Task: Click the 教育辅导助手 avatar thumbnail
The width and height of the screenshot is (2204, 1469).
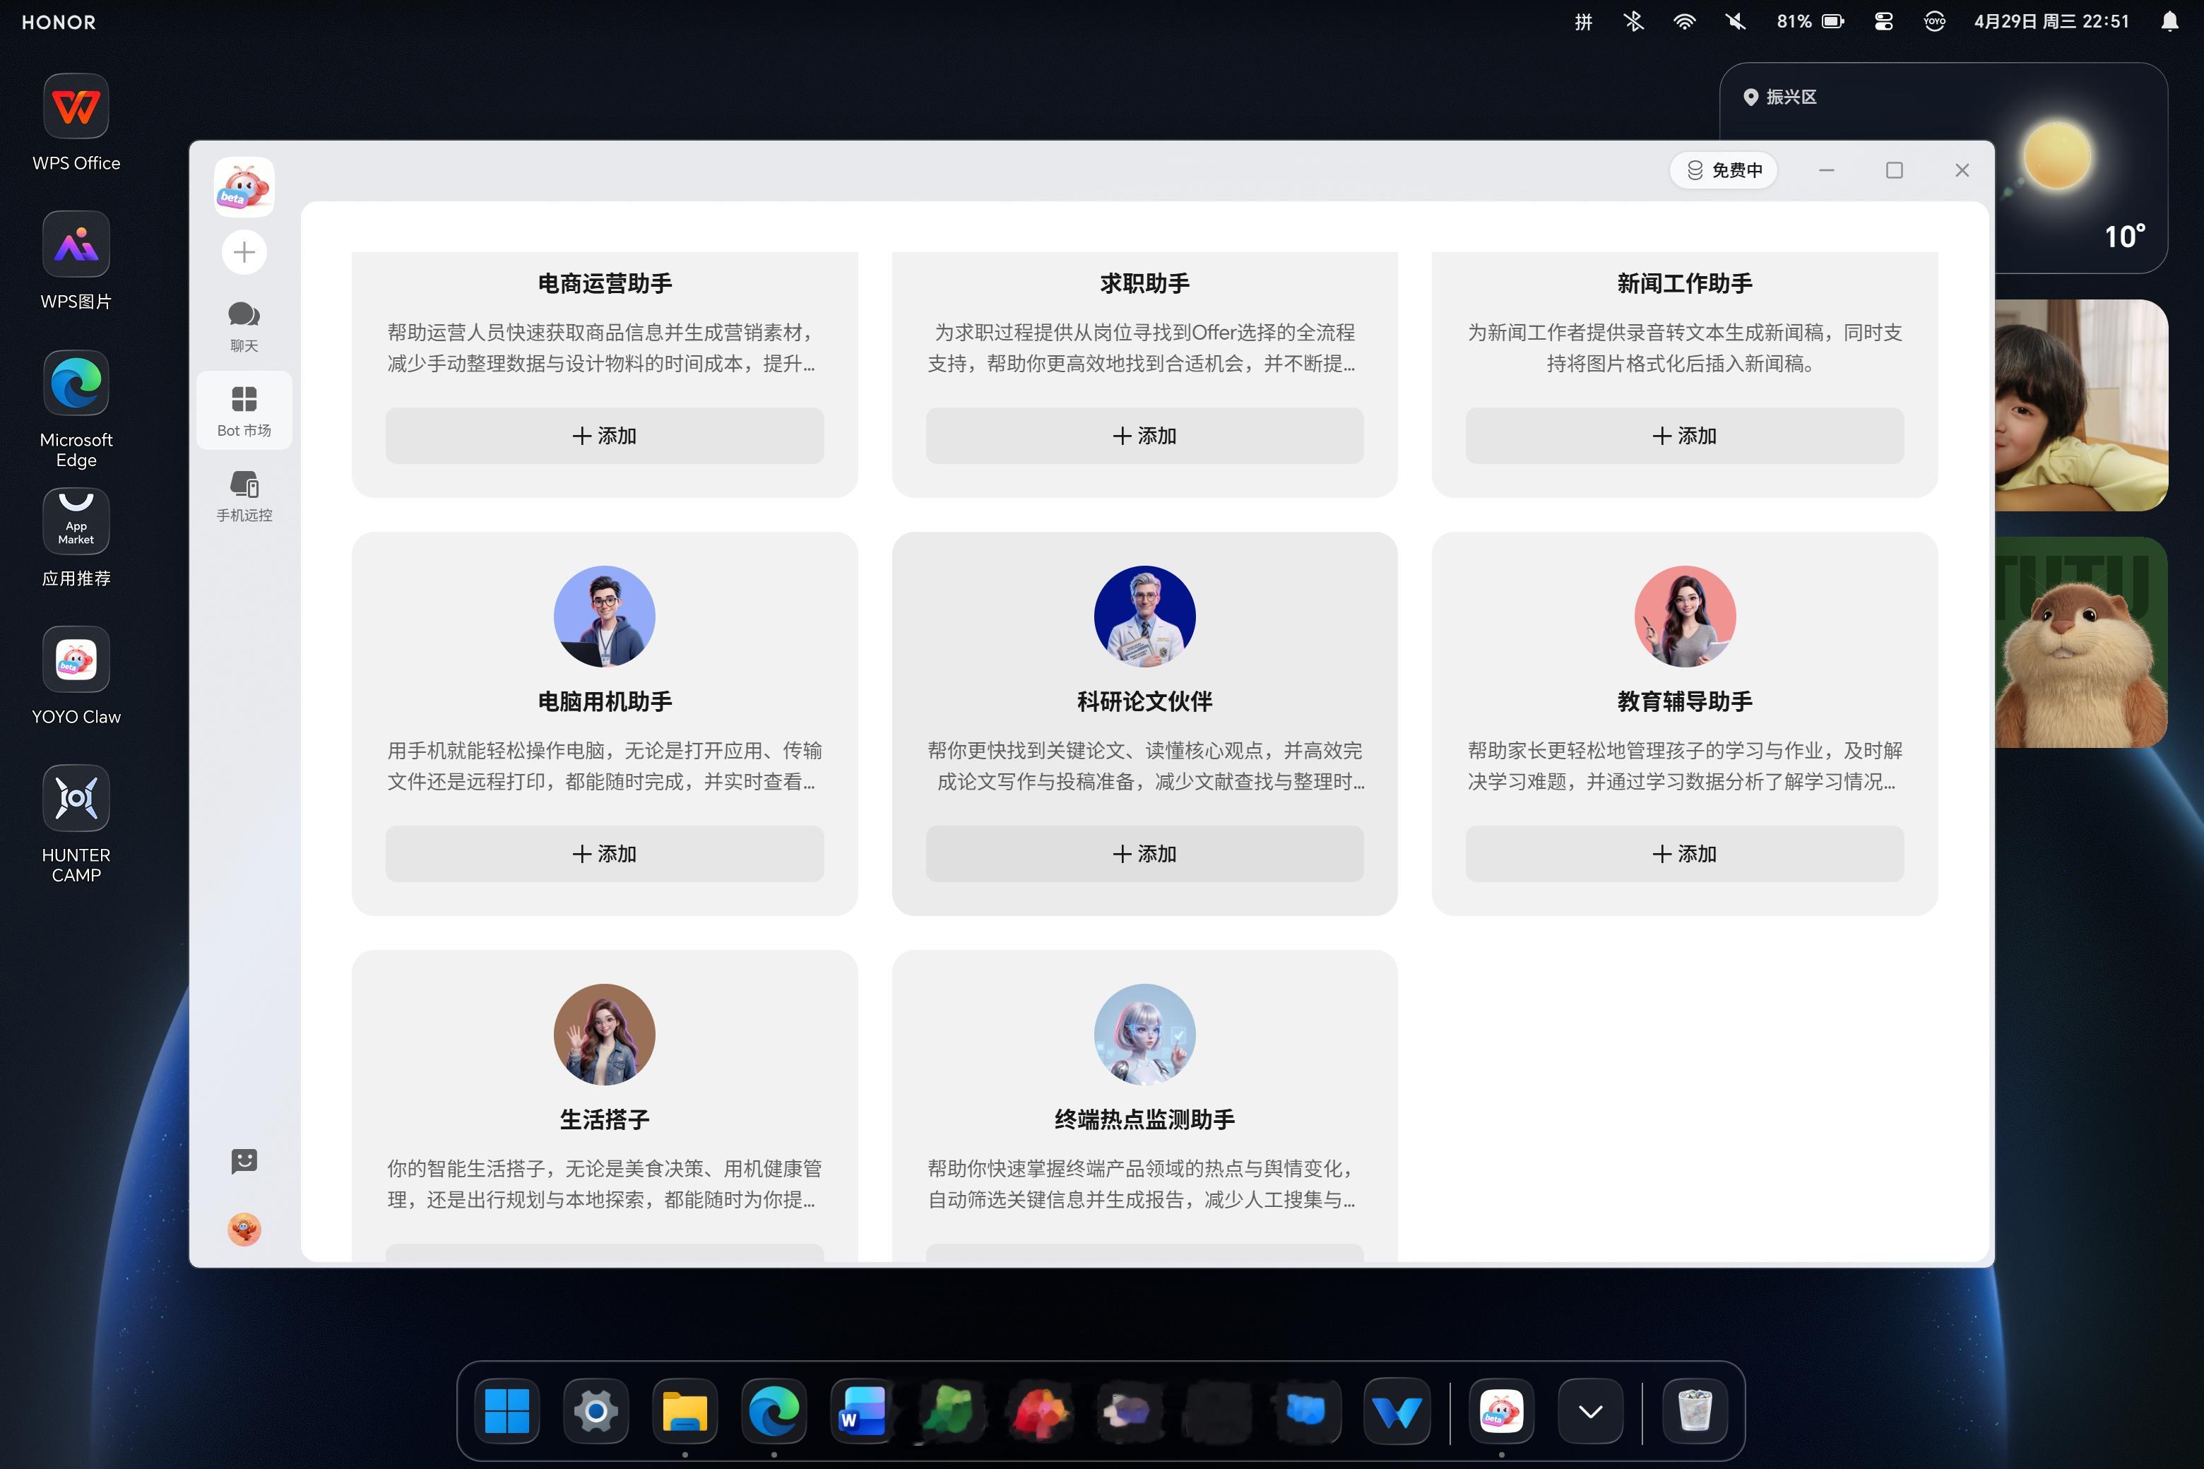Action: 1684,617
